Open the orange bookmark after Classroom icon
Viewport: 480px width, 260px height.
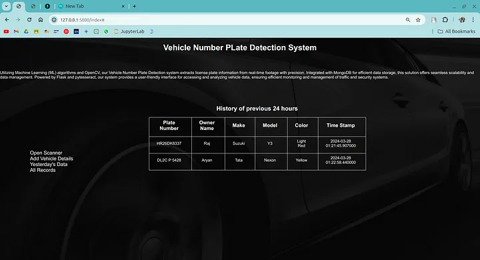click(x=46, y=31)
